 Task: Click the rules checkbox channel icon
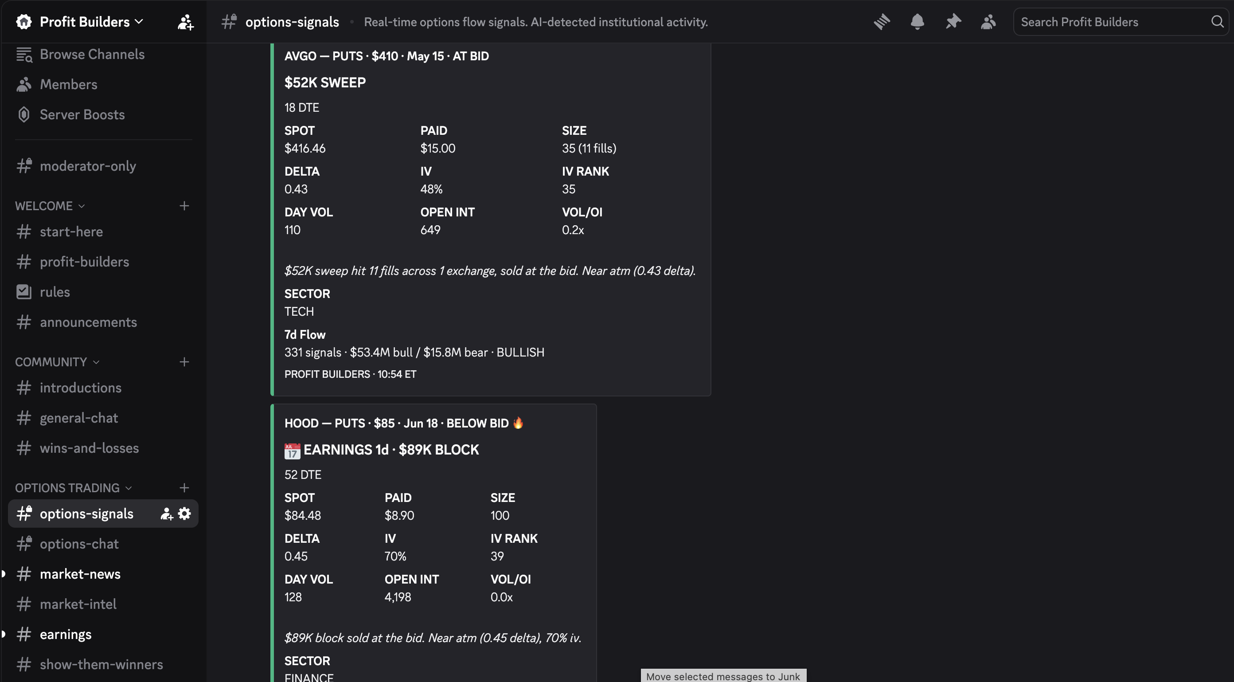[x=24, y=292]
